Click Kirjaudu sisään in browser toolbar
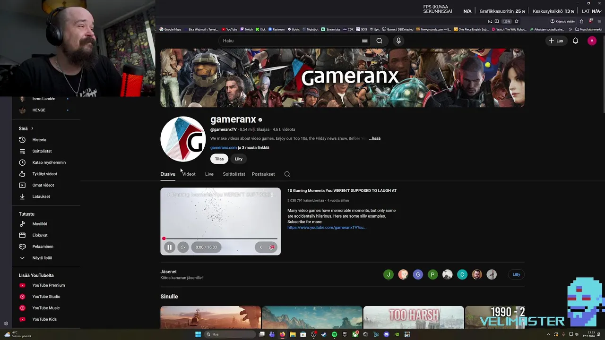The height and width of the screenshot is (340, 605). (x=562, y=21)
